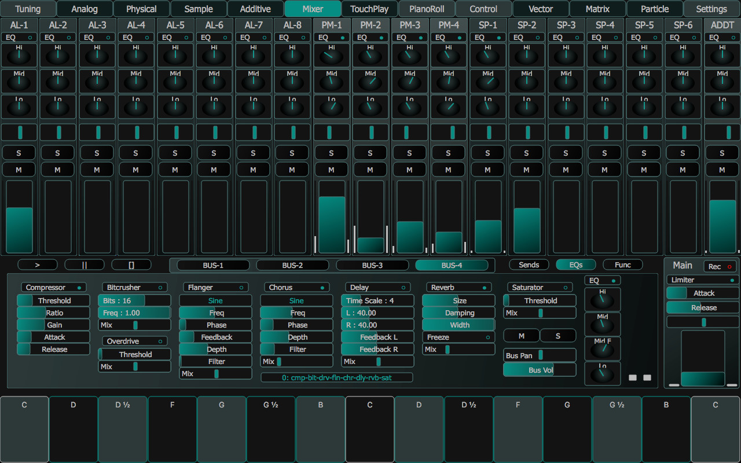Click the Sends button
741x463 pixels.
click(529, 265)
